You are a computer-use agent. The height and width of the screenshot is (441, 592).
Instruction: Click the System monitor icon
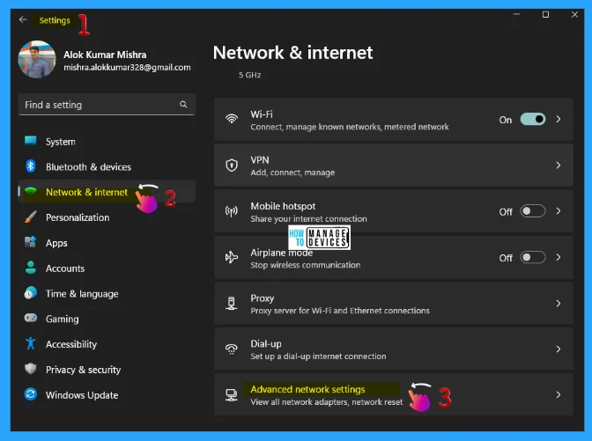[31, 141]
